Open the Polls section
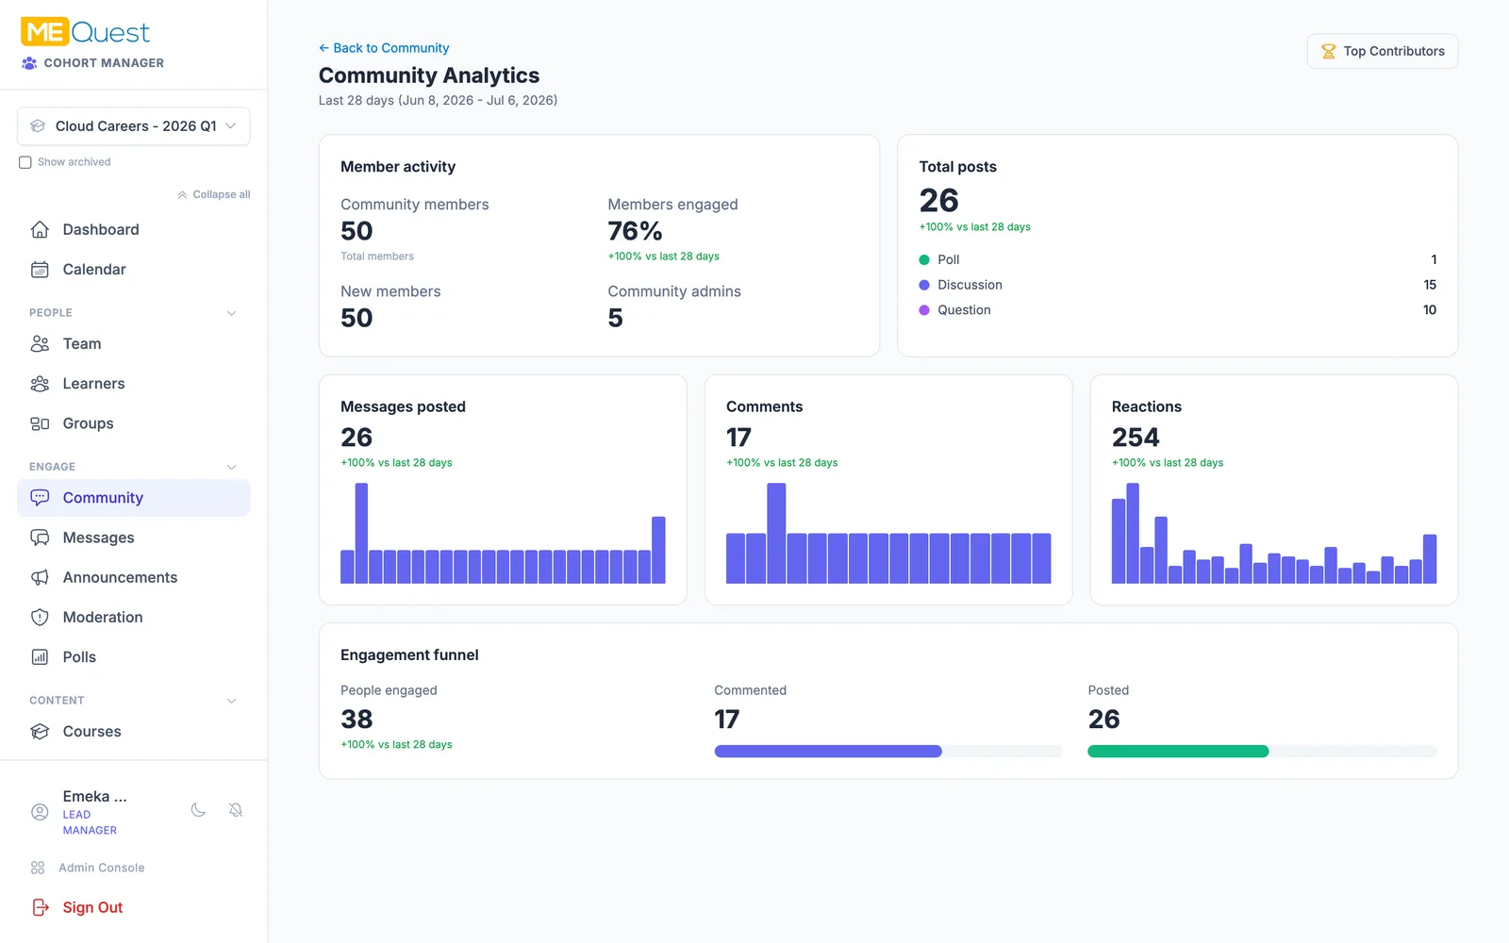This screenshot has width=1509, height=943. (133, 657)
